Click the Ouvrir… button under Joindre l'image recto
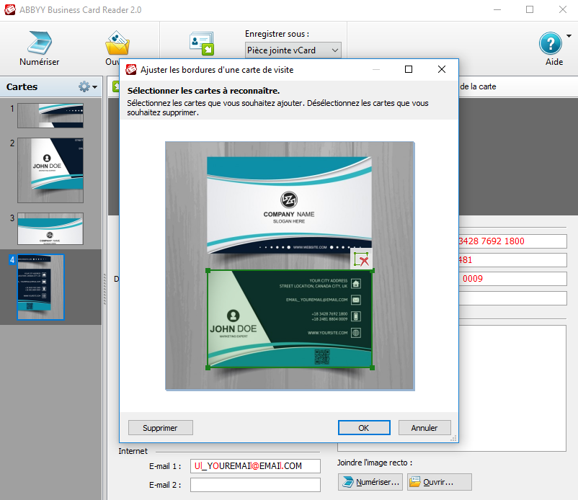This screenshot has height=500, width=578. [439, 482]
